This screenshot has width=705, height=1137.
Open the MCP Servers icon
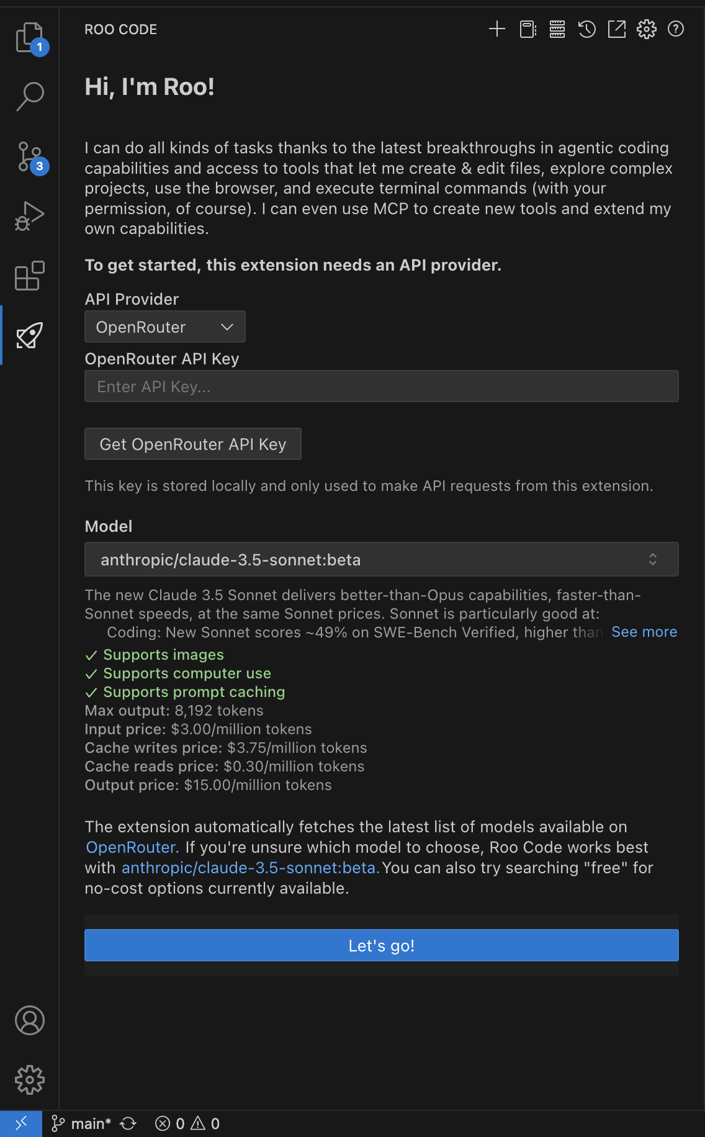pos(557,29)
